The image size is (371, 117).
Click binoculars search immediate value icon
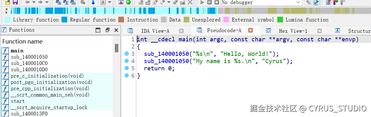[58, 2]
